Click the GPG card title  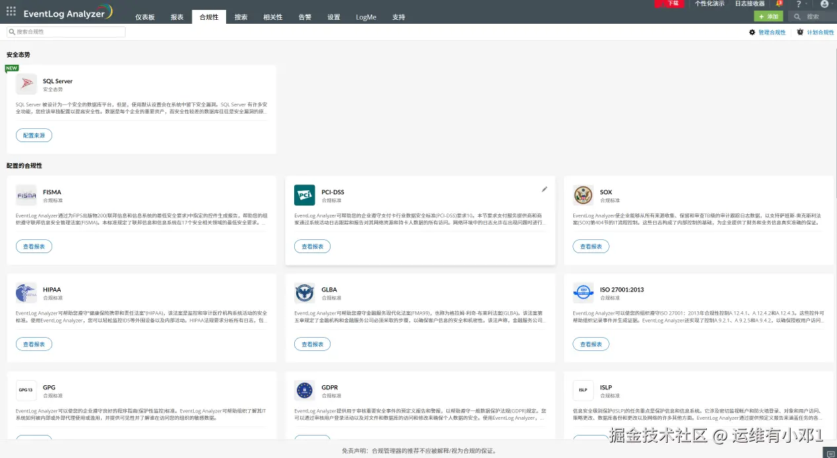pos(49,387)
